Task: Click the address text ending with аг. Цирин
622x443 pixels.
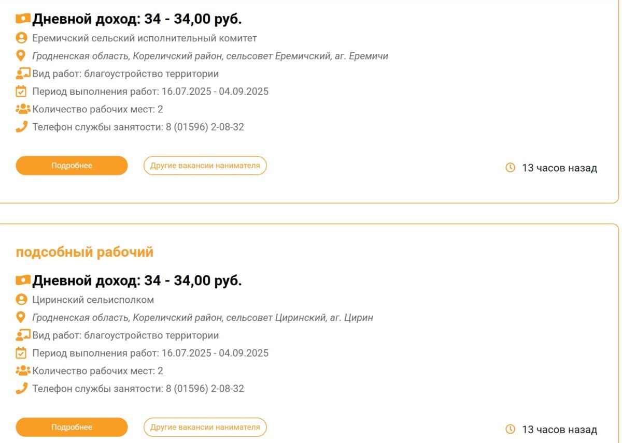Action: coord(203,318)
